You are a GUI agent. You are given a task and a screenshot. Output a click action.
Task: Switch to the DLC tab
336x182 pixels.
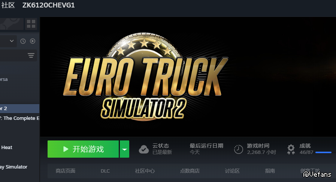(x=105, y=171)
